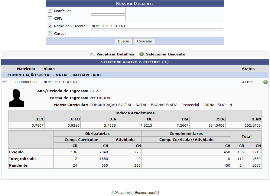The image size is (270, 196).
Task: Click the Visualizar Detalhes legend icon
Action: tap(92, 54)
